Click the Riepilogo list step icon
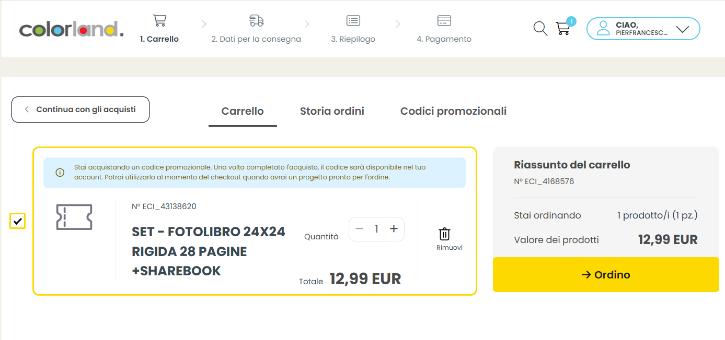Screen dimensions: 725x340 [x=353, y=21]
